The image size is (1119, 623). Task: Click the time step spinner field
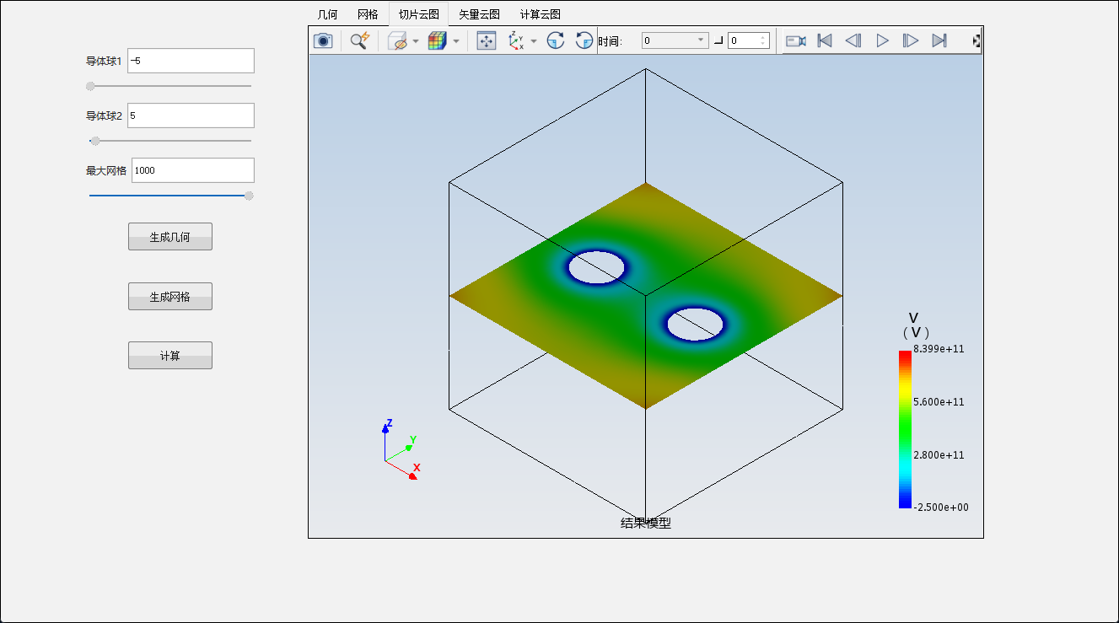(x=748, y=40)
